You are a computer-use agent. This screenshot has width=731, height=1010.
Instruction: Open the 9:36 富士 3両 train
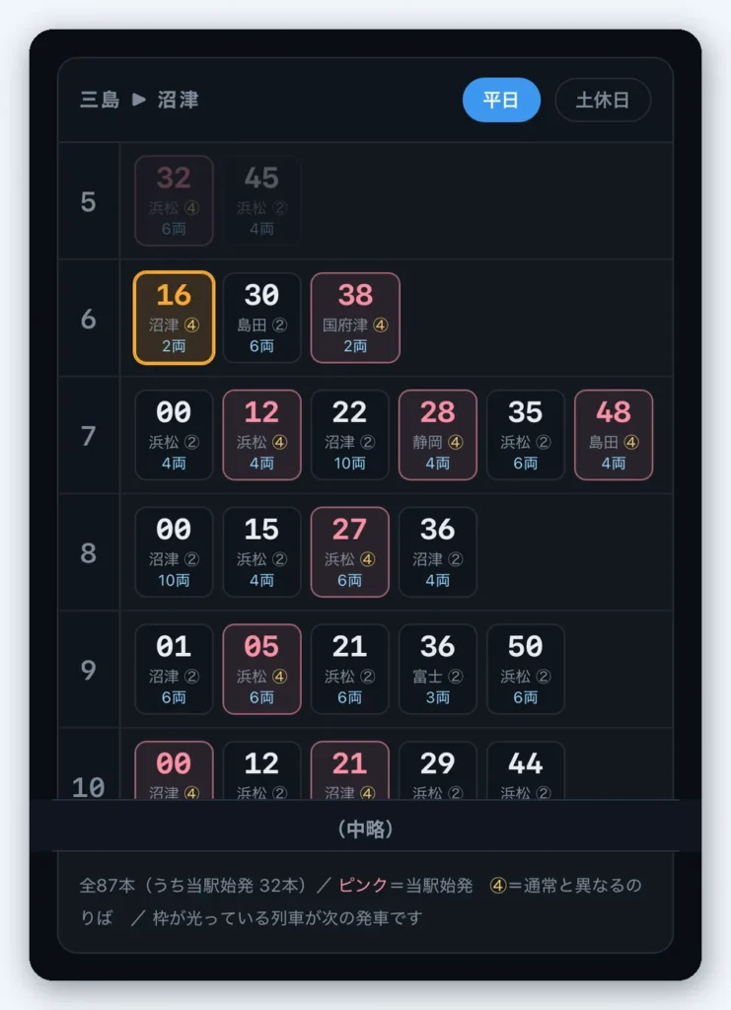click(x=437, y=670)
